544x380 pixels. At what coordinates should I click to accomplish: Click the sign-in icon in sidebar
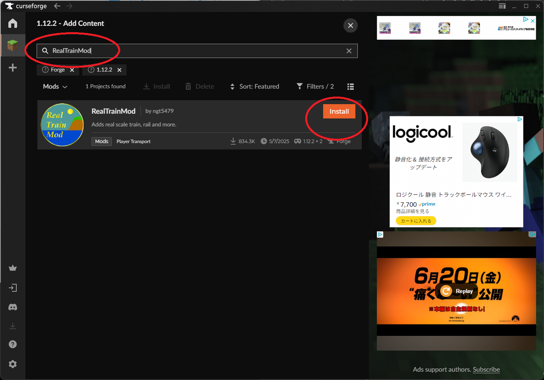(13, 288)
